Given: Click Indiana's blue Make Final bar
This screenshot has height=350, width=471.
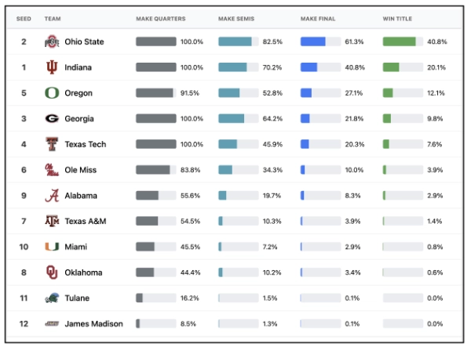Looking at the screenshot, I should (309, 67).
